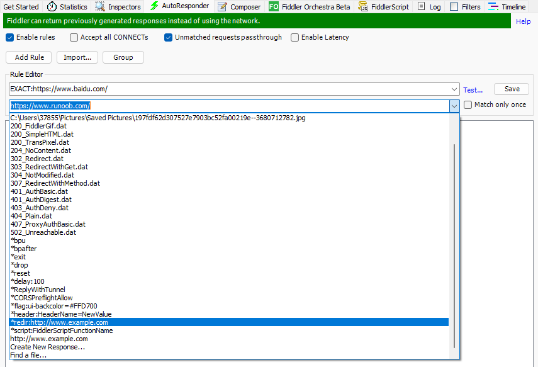
Task: Select *header:HeaderName=NewValue entry
Action: [229, 314]
